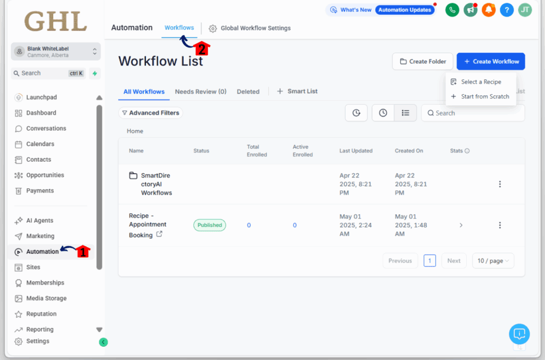Select page 1 in pagination
545x360 pixels.
430,261
